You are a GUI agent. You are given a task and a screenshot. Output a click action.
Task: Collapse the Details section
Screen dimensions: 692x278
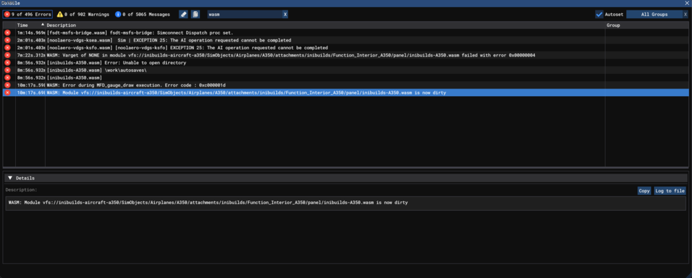coord(10,178)
